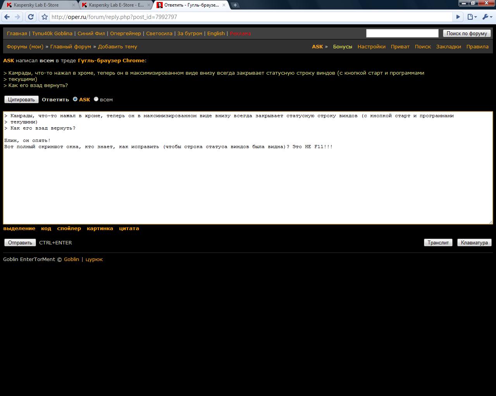
Task: Insert картинка image tag
Action: coord(100,228)
